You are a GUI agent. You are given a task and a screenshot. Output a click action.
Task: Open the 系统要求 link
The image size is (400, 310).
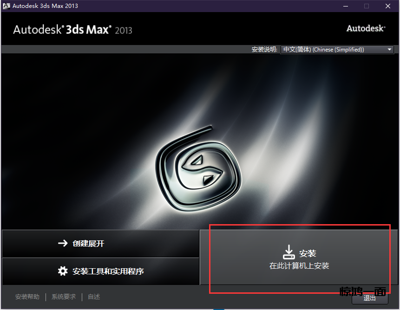point(64,297)
